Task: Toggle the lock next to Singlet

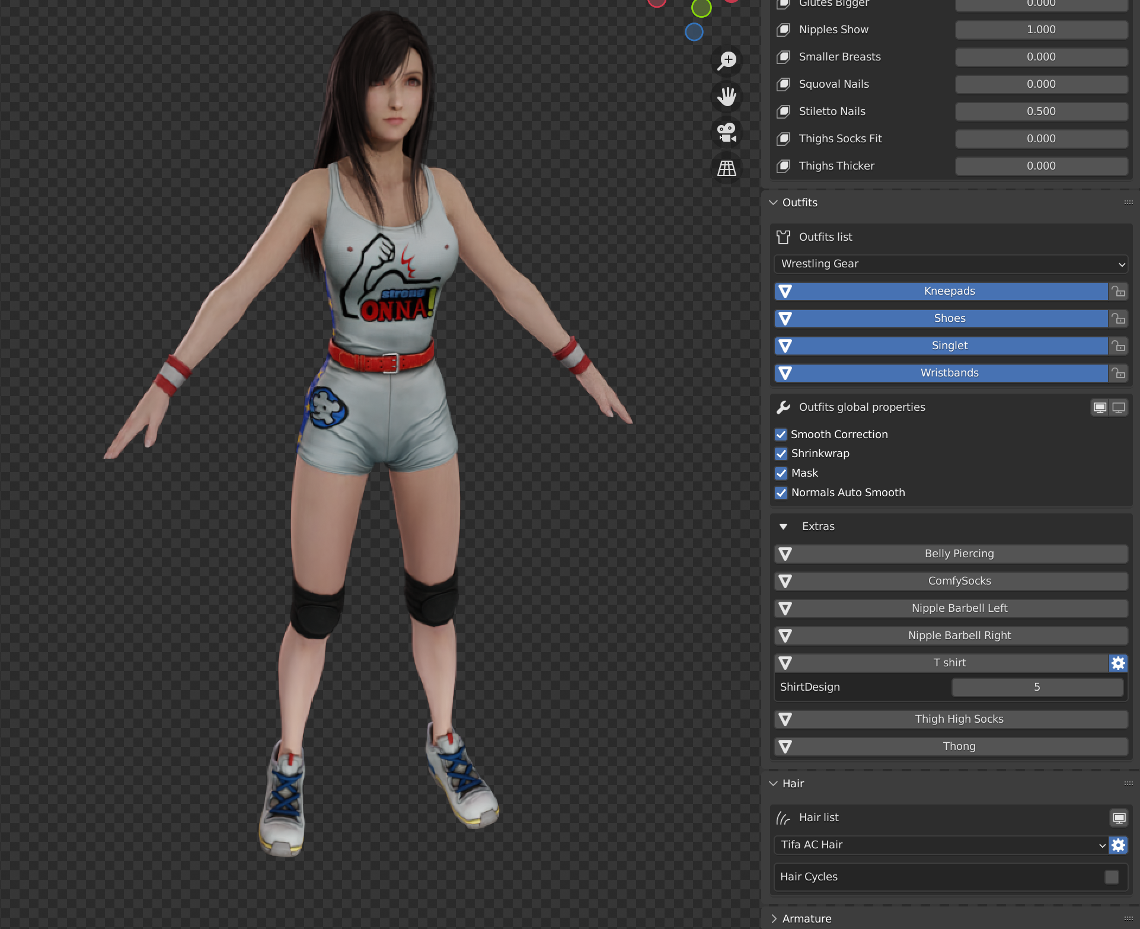Action: pyautogui.click(x=1119, y=346)
